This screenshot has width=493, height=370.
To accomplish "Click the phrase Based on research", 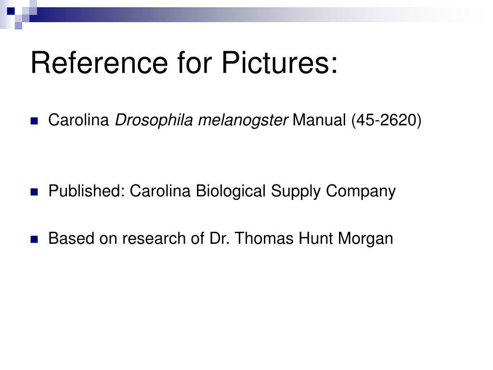I will 117,238.
